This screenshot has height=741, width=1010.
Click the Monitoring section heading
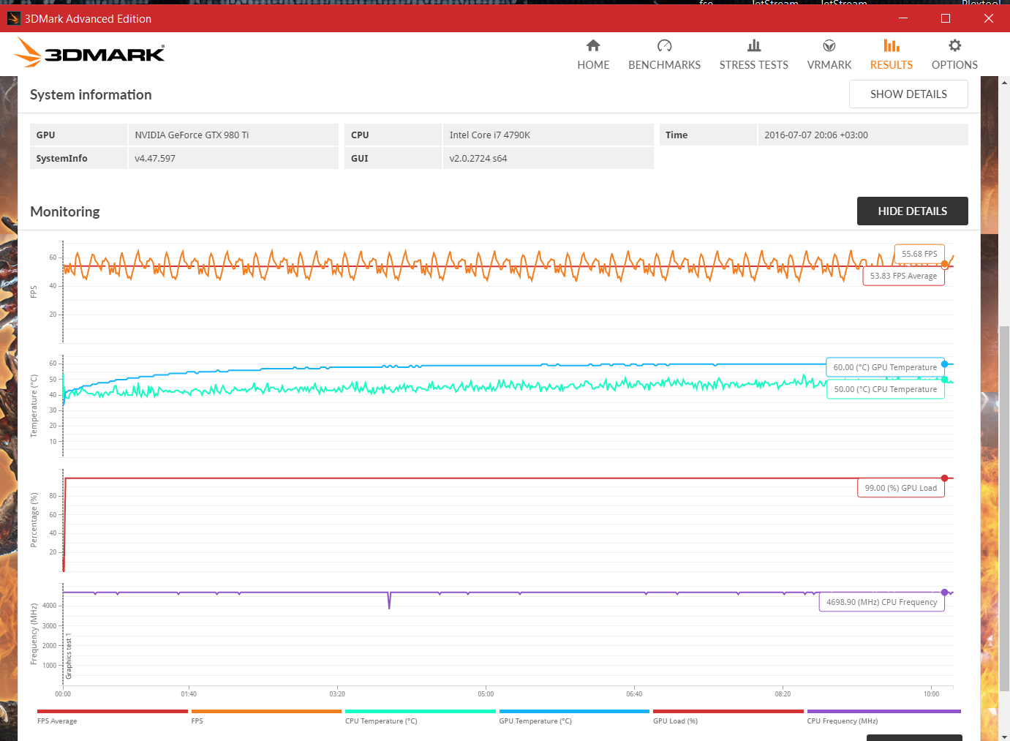(65, 212)
